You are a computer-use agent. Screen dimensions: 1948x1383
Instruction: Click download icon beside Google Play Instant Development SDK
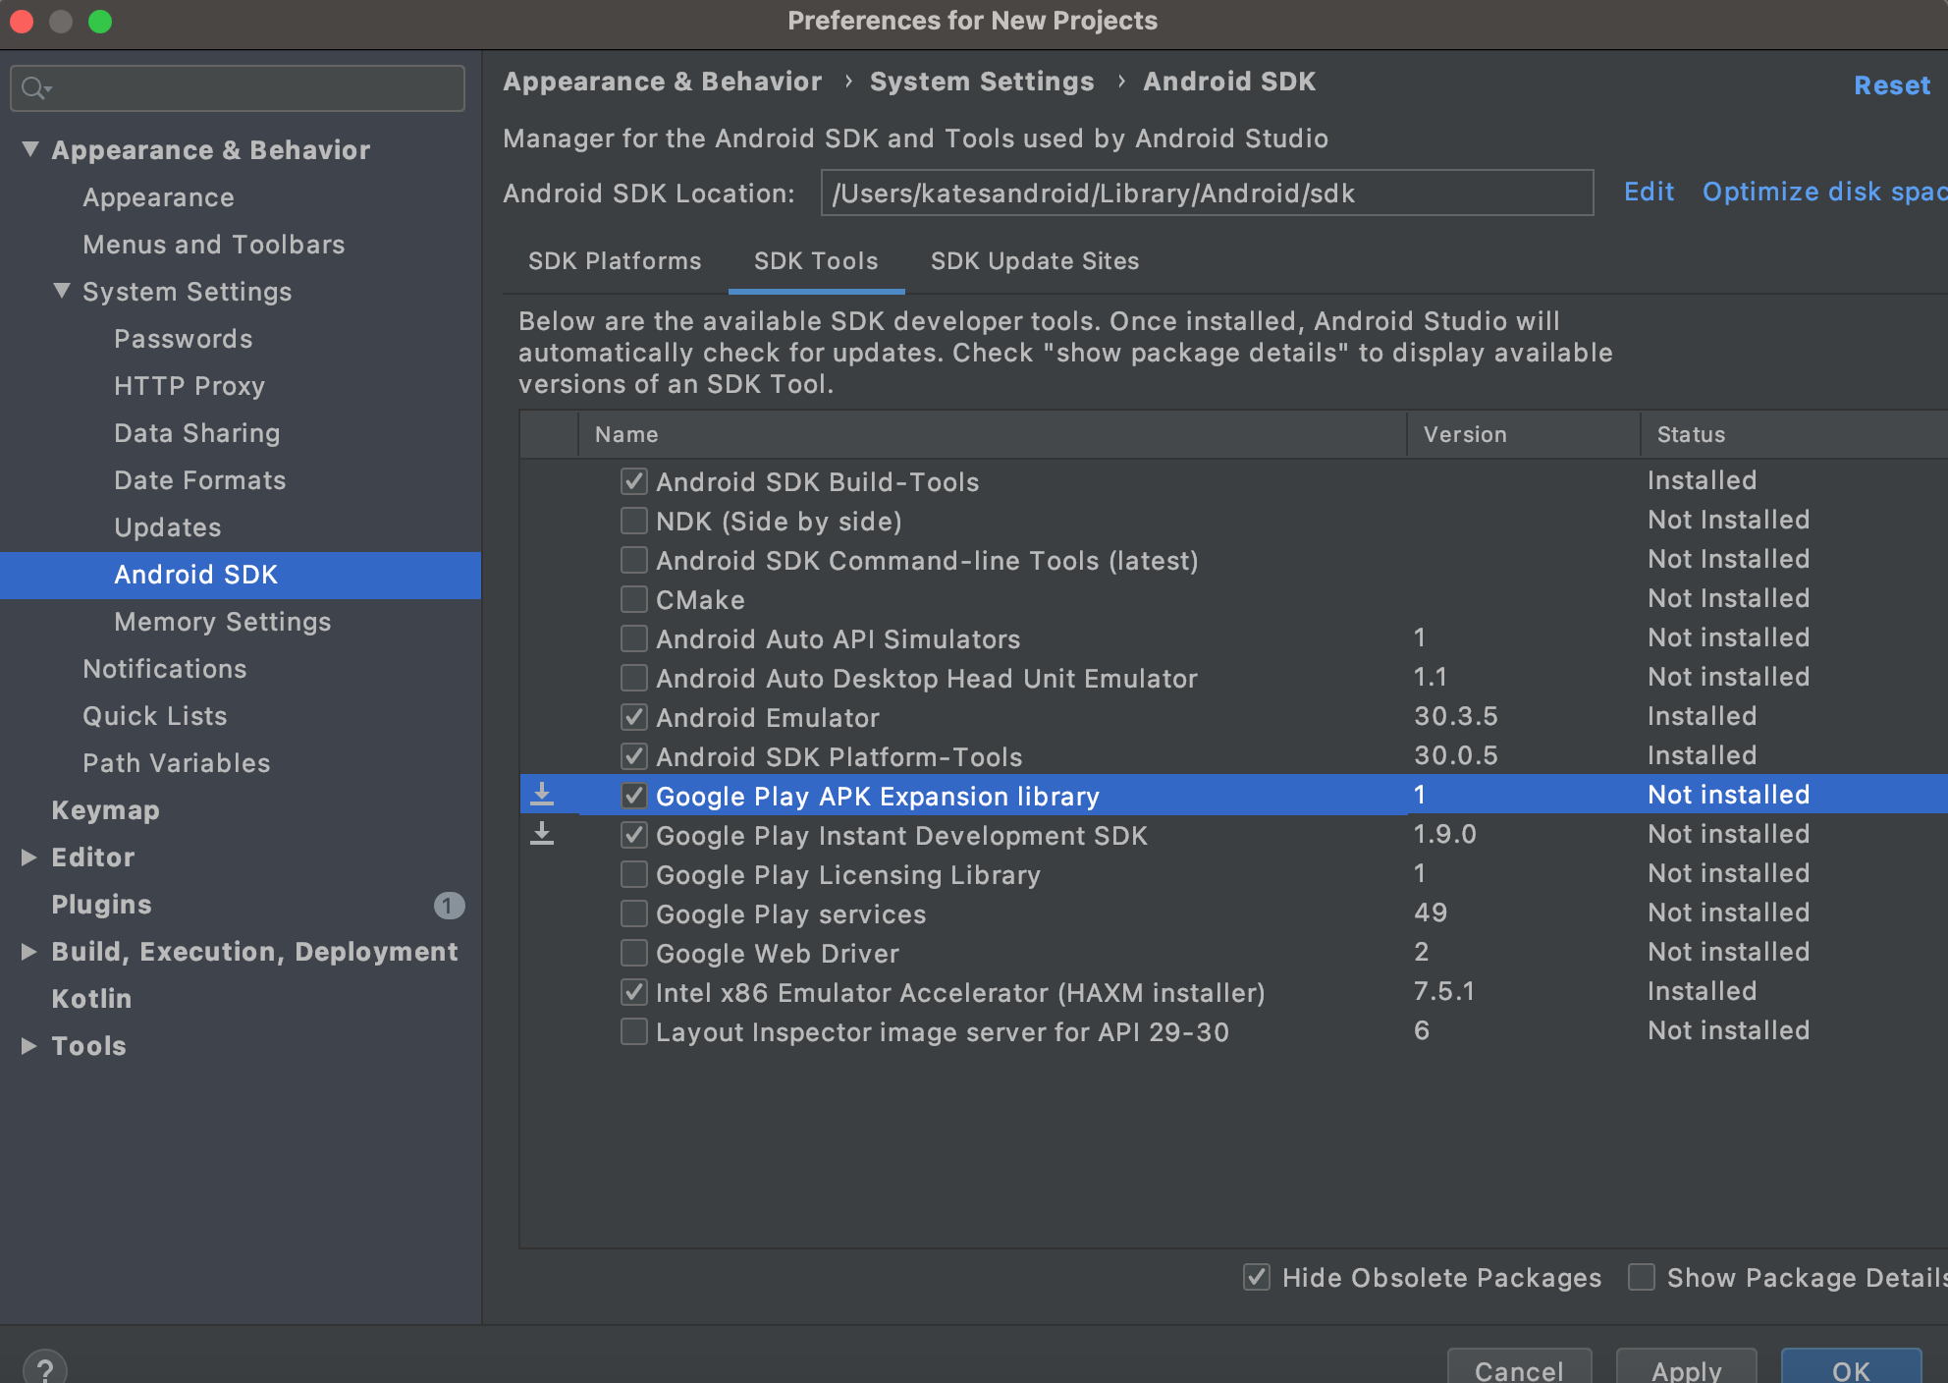click(542, 834)
